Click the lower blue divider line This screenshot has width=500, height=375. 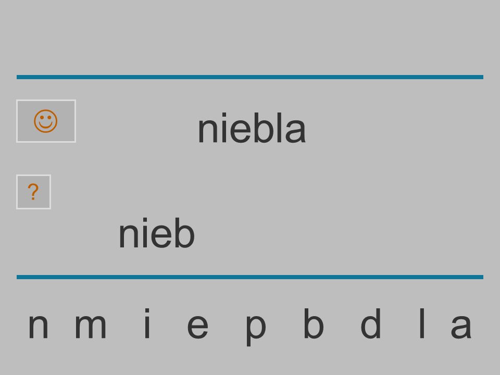pos(250,277)
